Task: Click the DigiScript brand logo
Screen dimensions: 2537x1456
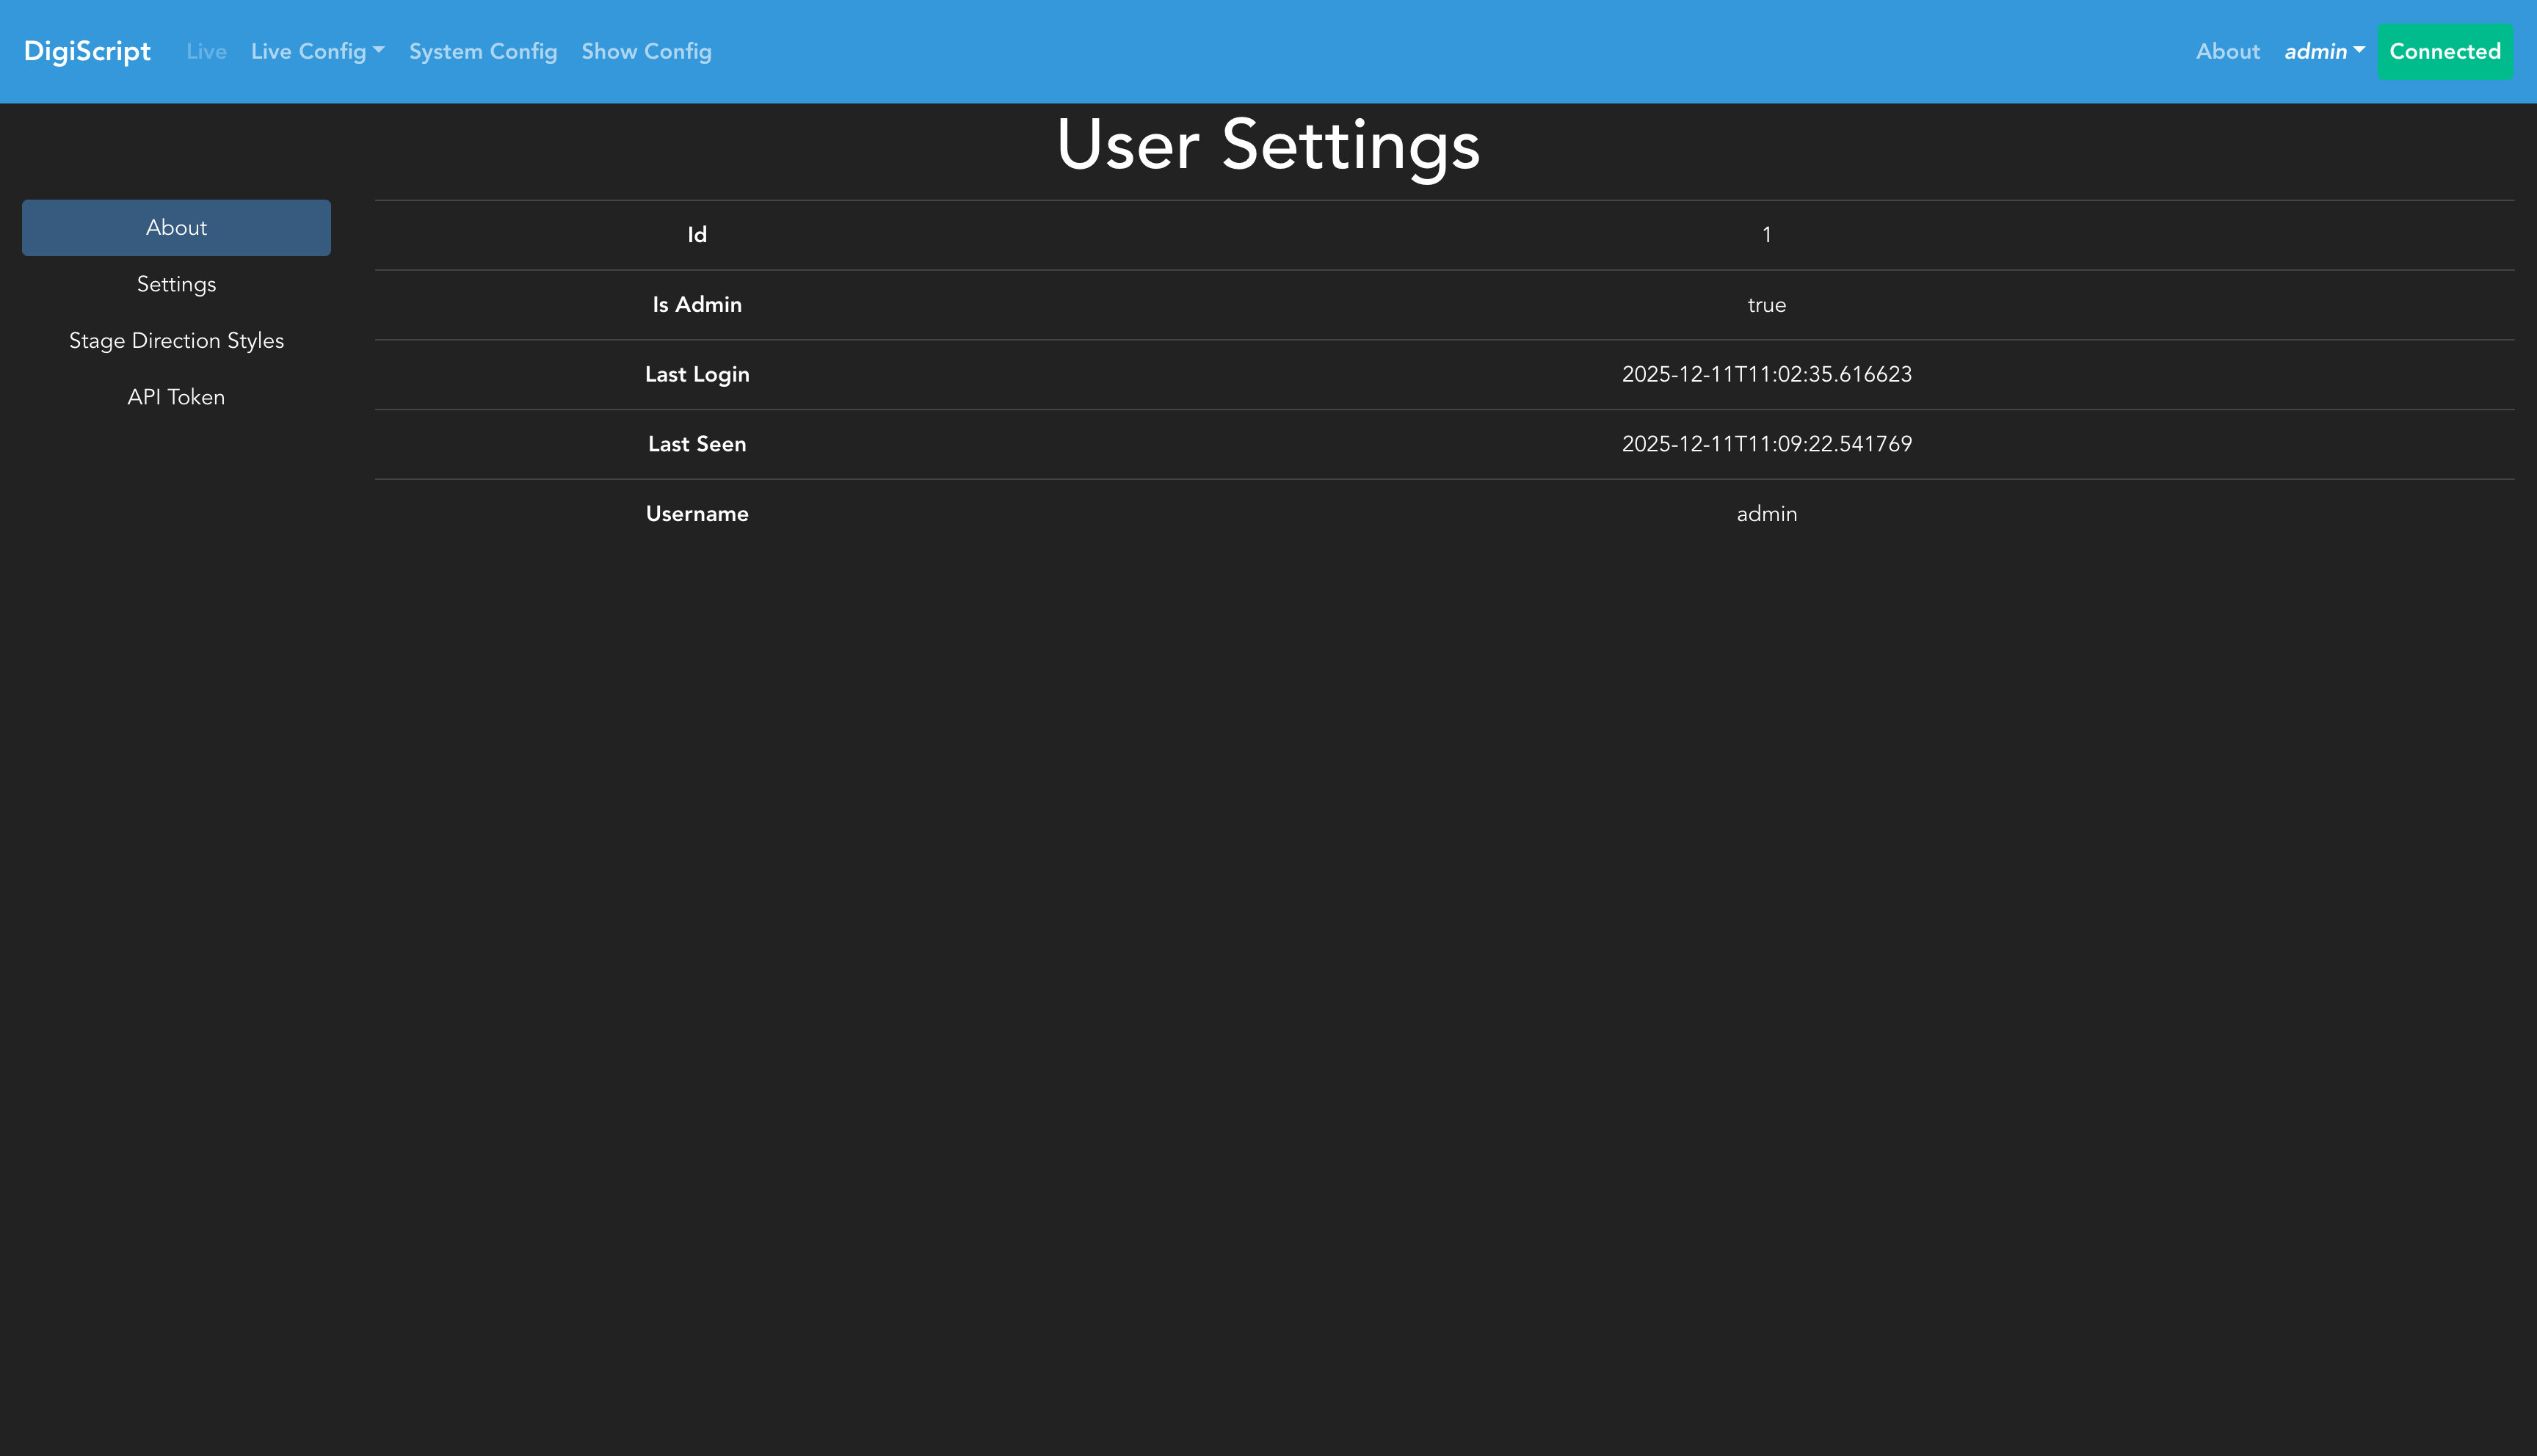Action: tap(87, 51)
